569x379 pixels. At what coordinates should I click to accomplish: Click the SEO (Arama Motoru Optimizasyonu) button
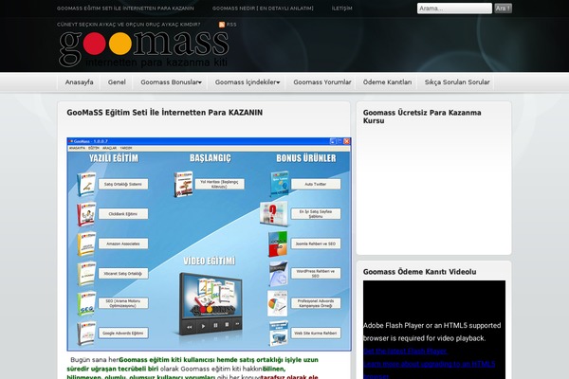[x=123, y=303]
